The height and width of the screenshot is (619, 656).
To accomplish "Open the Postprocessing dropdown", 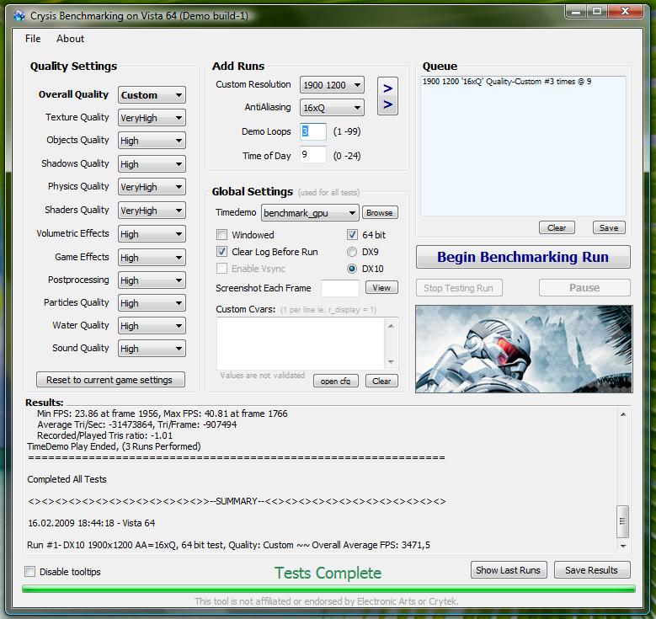I will pos(152,280).
